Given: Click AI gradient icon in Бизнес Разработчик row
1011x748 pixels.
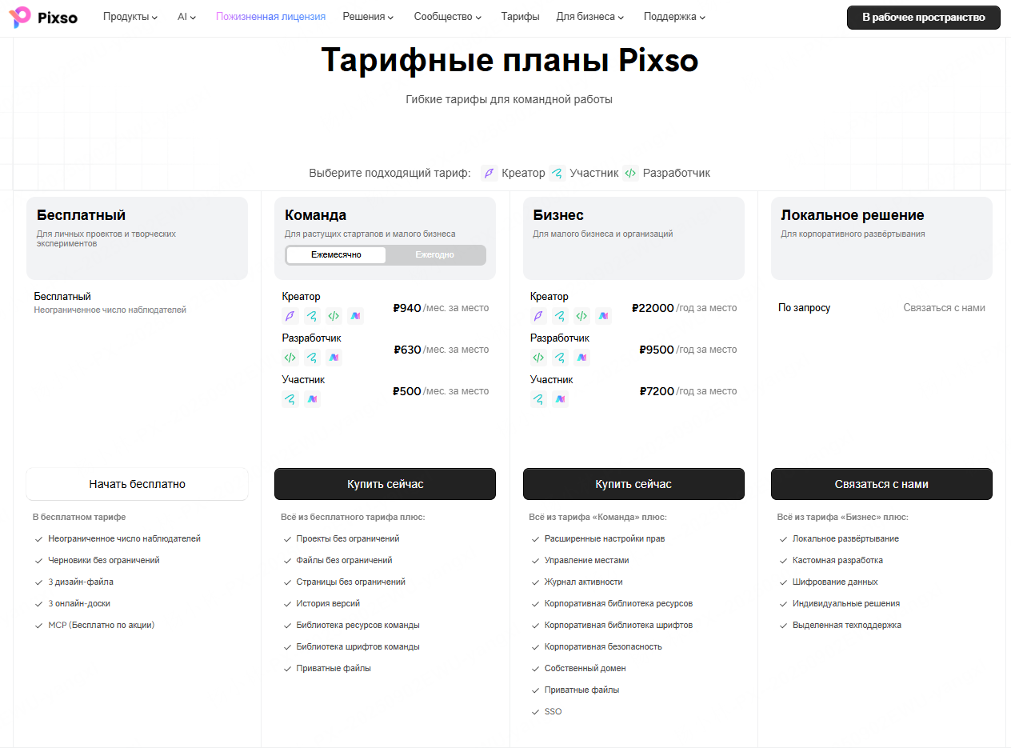Looking at the screenshot, I should pos(581,357).
